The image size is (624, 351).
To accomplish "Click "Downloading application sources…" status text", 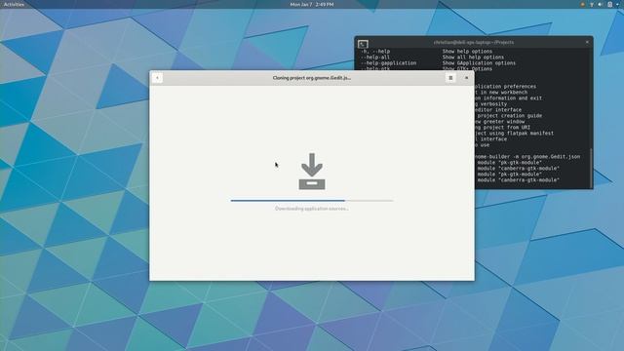I will point(312,209).
